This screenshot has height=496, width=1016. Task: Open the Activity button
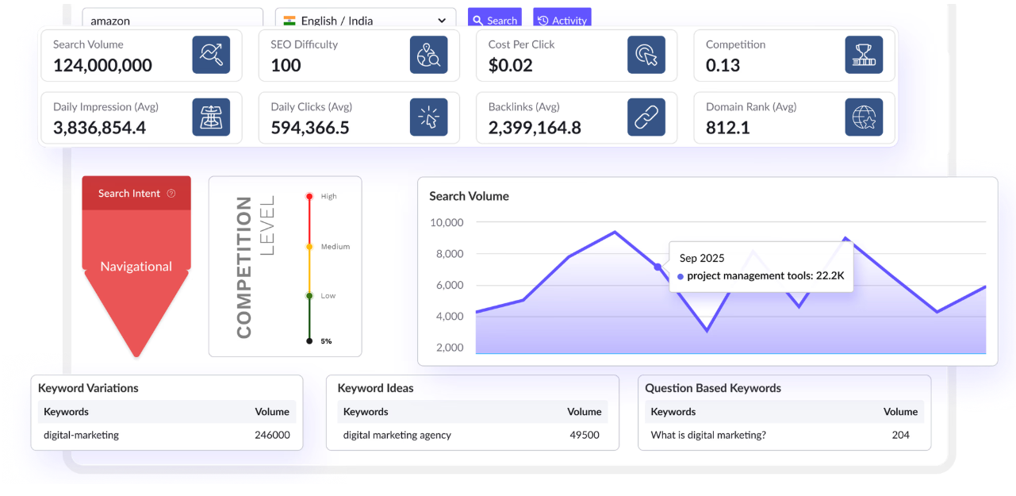coord(562,19)
